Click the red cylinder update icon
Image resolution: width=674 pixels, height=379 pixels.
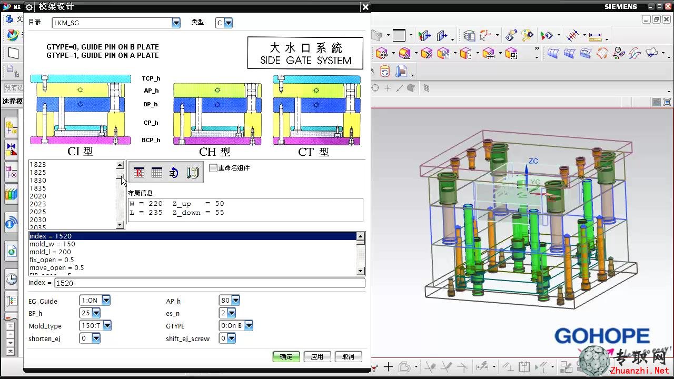click(x=385, y=71)
